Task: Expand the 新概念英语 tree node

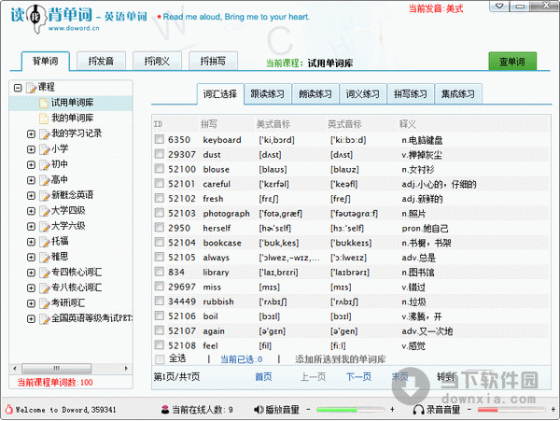Action: 31,196
